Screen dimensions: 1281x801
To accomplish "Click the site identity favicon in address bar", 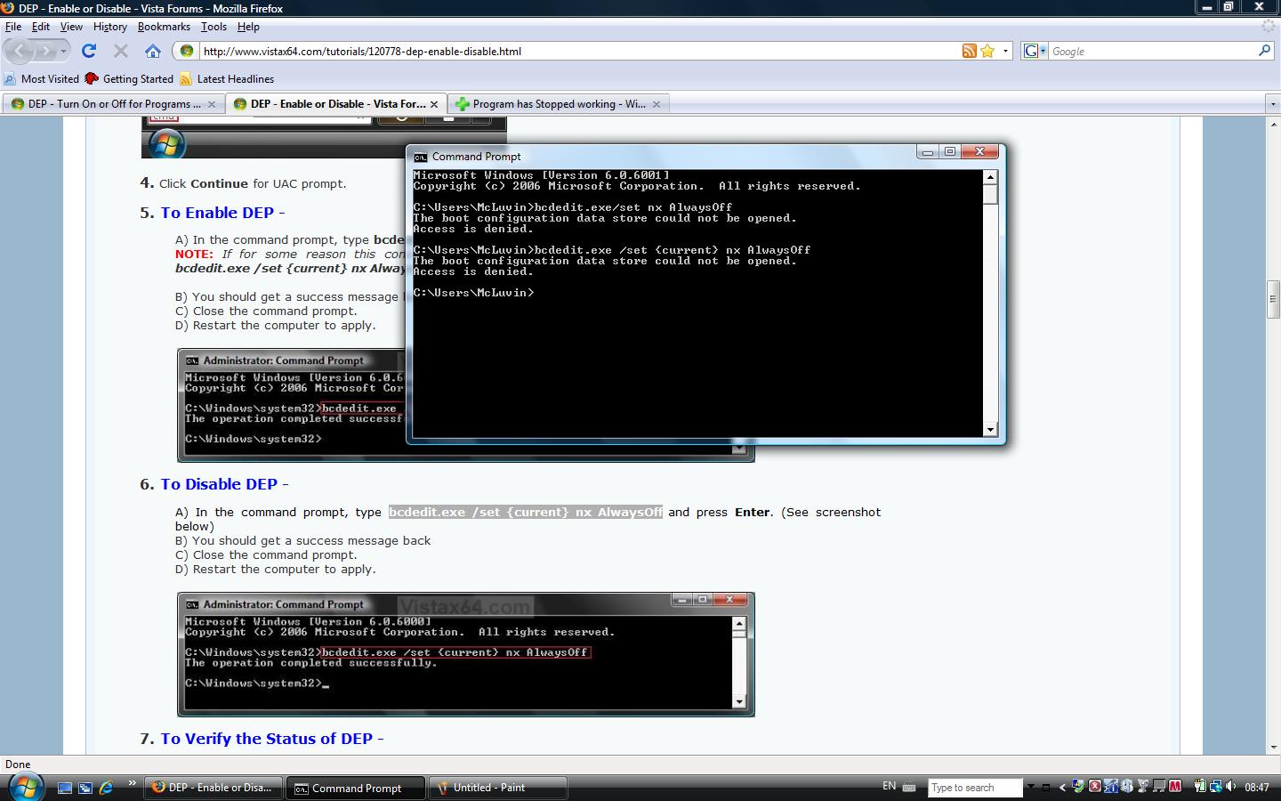I will pos(187,51).
